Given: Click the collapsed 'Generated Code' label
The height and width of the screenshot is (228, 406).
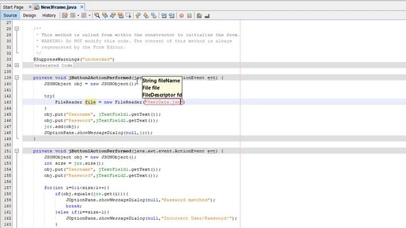Looking at the screenshot, I should [53, 65].
